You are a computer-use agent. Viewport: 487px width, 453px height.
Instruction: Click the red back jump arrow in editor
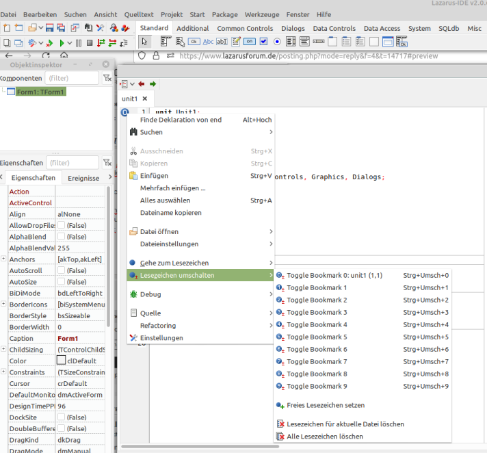pos(142,84)
